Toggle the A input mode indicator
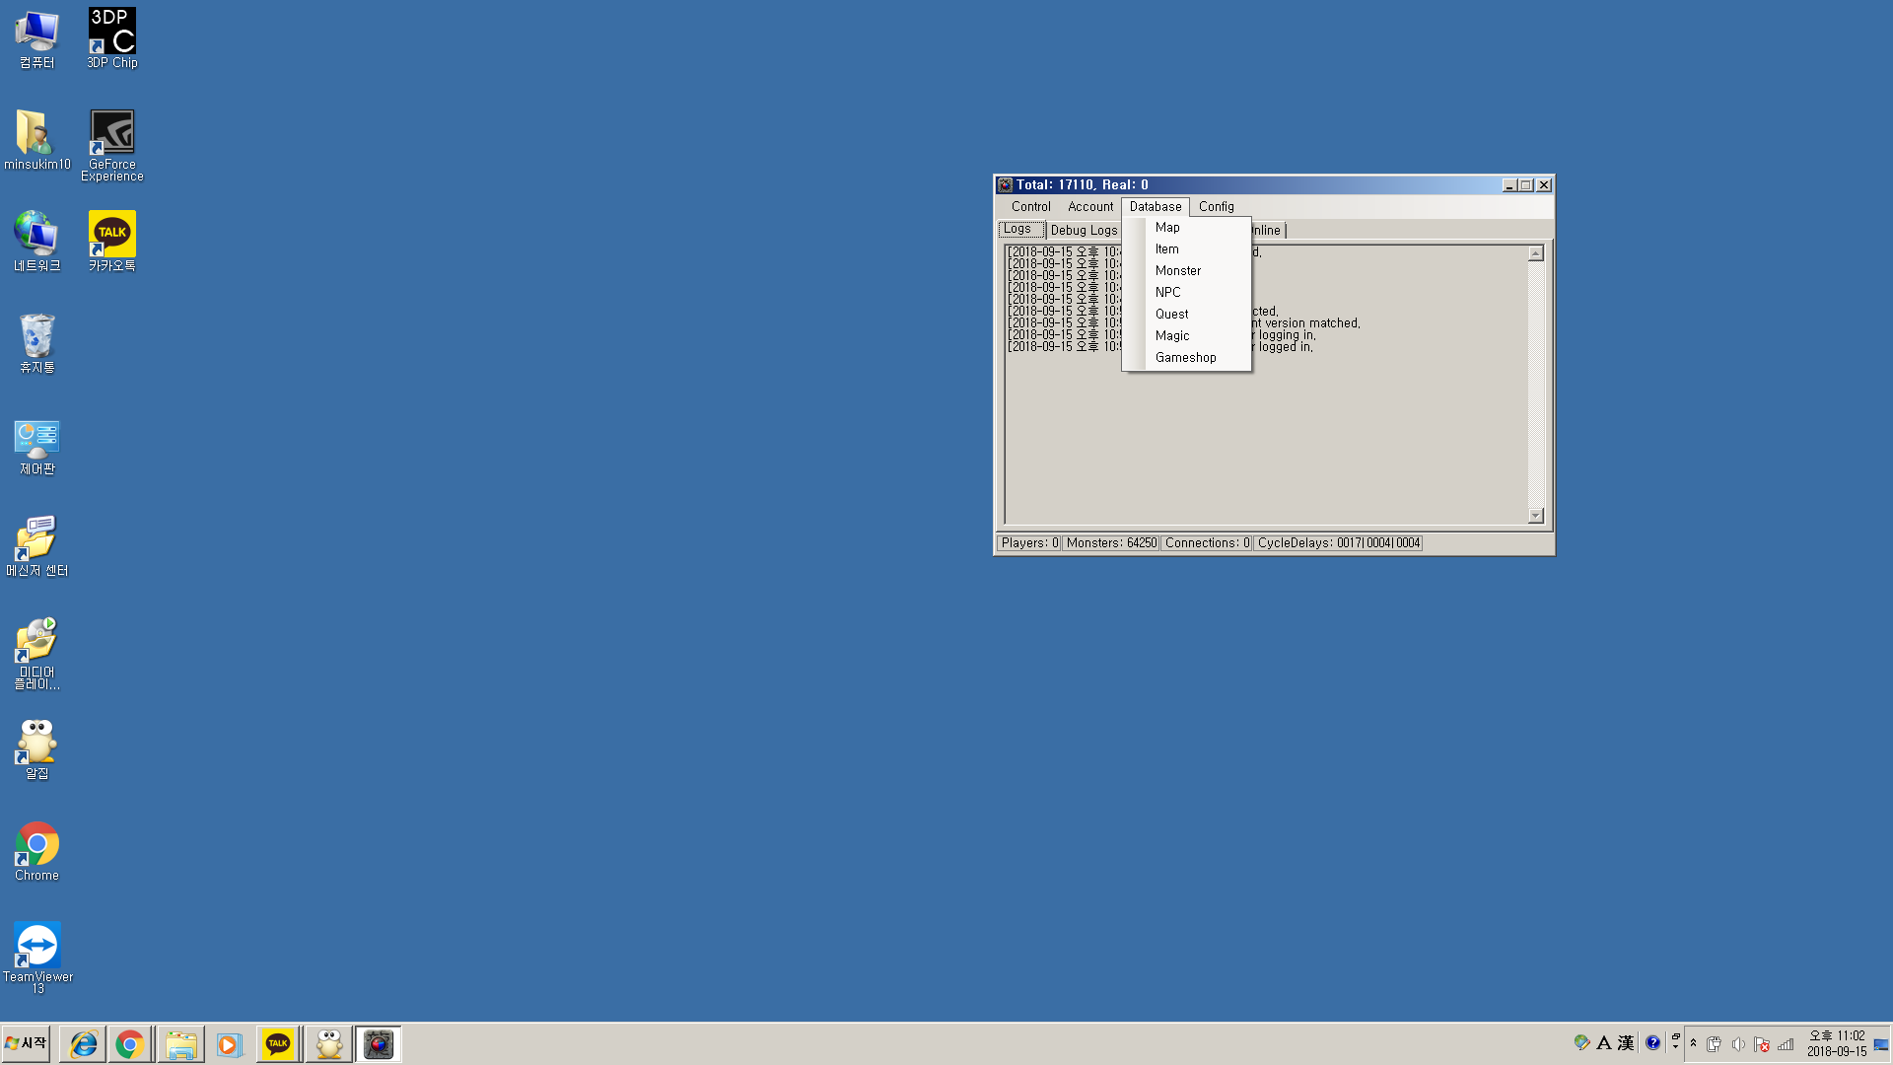Viewport: 1893px width, 1065px height. (1603, 1042)
